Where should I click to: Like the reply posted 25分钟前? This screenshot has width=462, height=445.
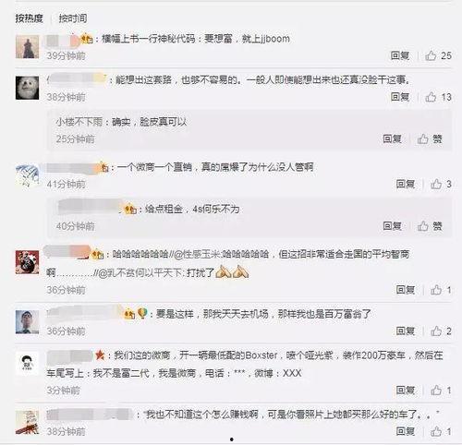[x=430, y=139]
